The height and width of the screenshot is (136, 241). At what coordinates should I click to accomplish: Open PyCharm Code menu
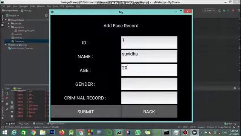pyautogui.click(x=32, y=6)
